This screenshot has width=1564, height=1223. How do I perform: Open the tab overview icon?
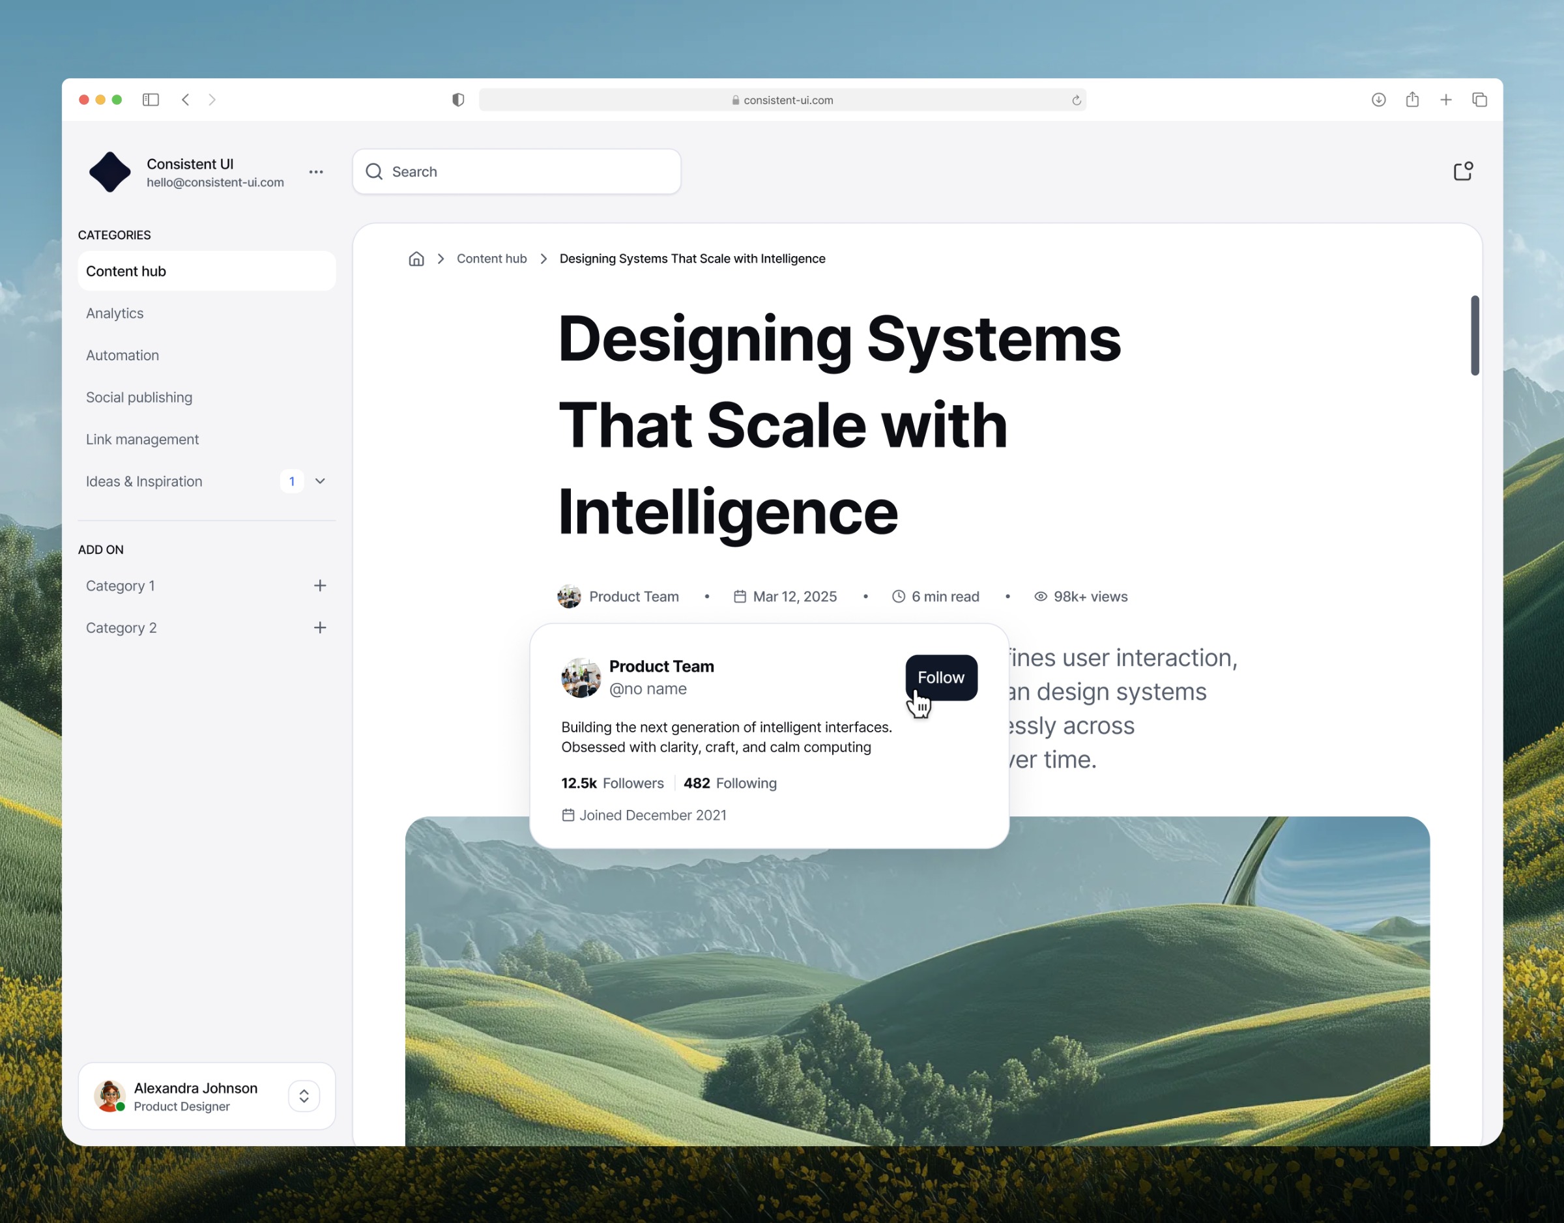(1479, 100)
